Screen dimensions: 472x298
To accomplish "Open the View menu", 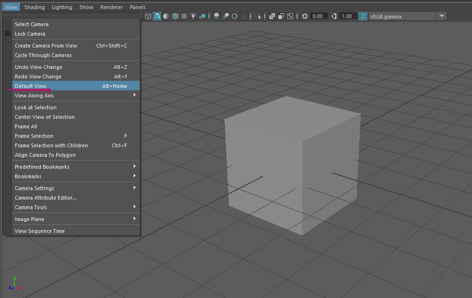I will tap(11, 7).
